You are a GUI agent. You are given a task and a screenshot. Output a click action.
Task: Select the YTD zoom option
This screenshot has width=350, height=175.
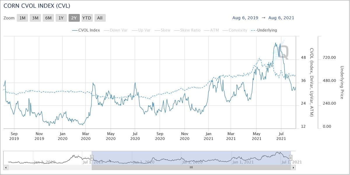pyautogui.click(x=86, y=18)
